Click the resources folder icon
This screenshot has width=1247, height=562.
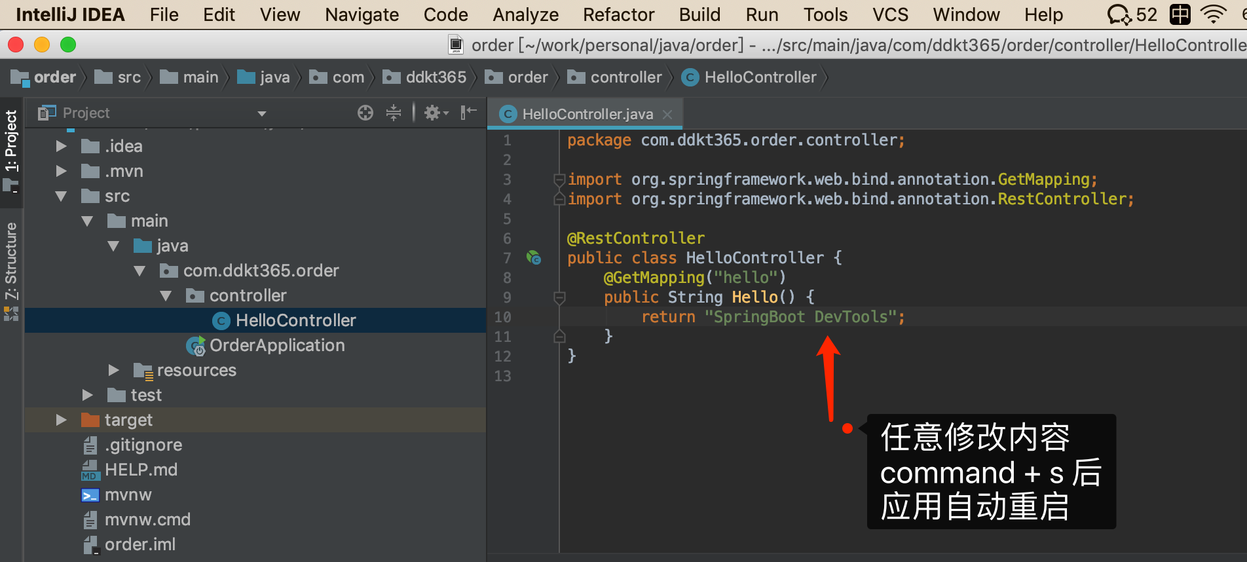tap(143, 371)
